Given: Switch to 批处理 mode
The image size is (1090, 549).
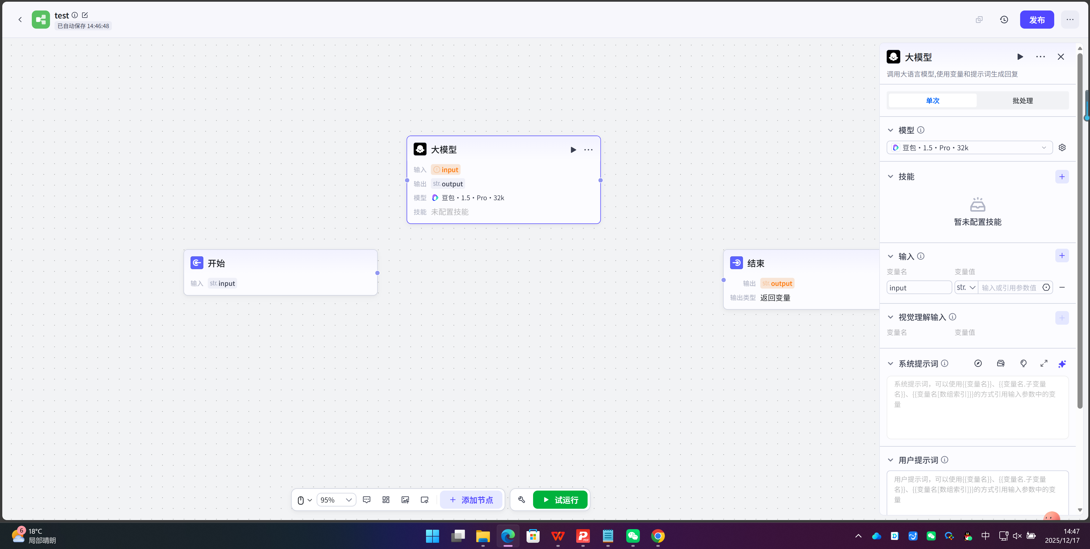Looking at the screenshot, I should click(1022, 101).
